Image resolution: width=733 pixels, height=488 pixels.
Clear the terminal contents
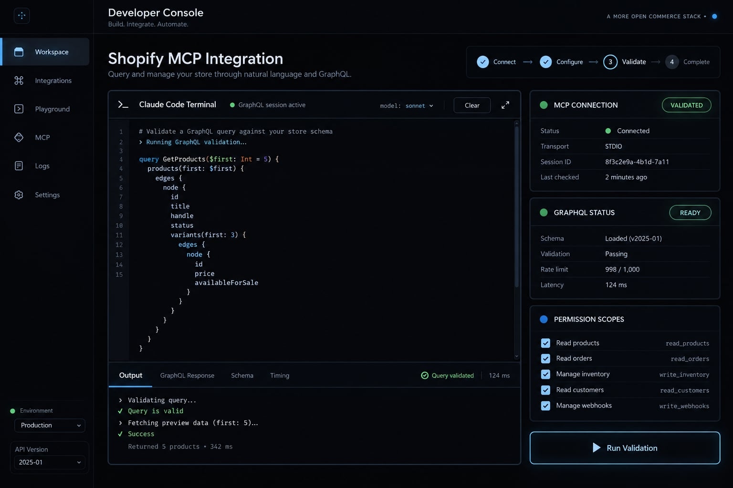472,105
